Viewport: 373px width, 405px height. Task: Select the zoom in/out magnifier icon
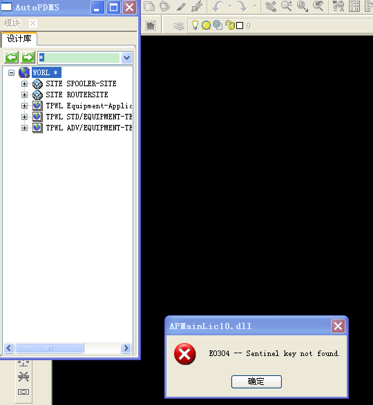287,6
